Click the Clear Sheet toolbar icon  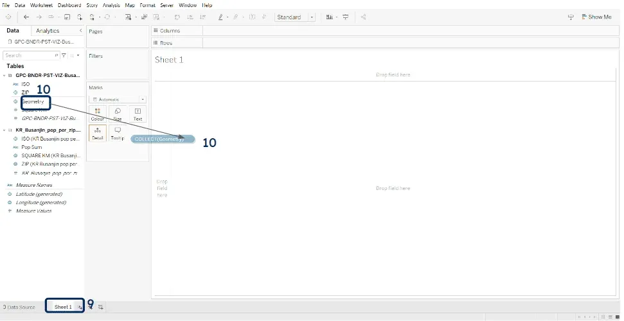coord(156,17)
